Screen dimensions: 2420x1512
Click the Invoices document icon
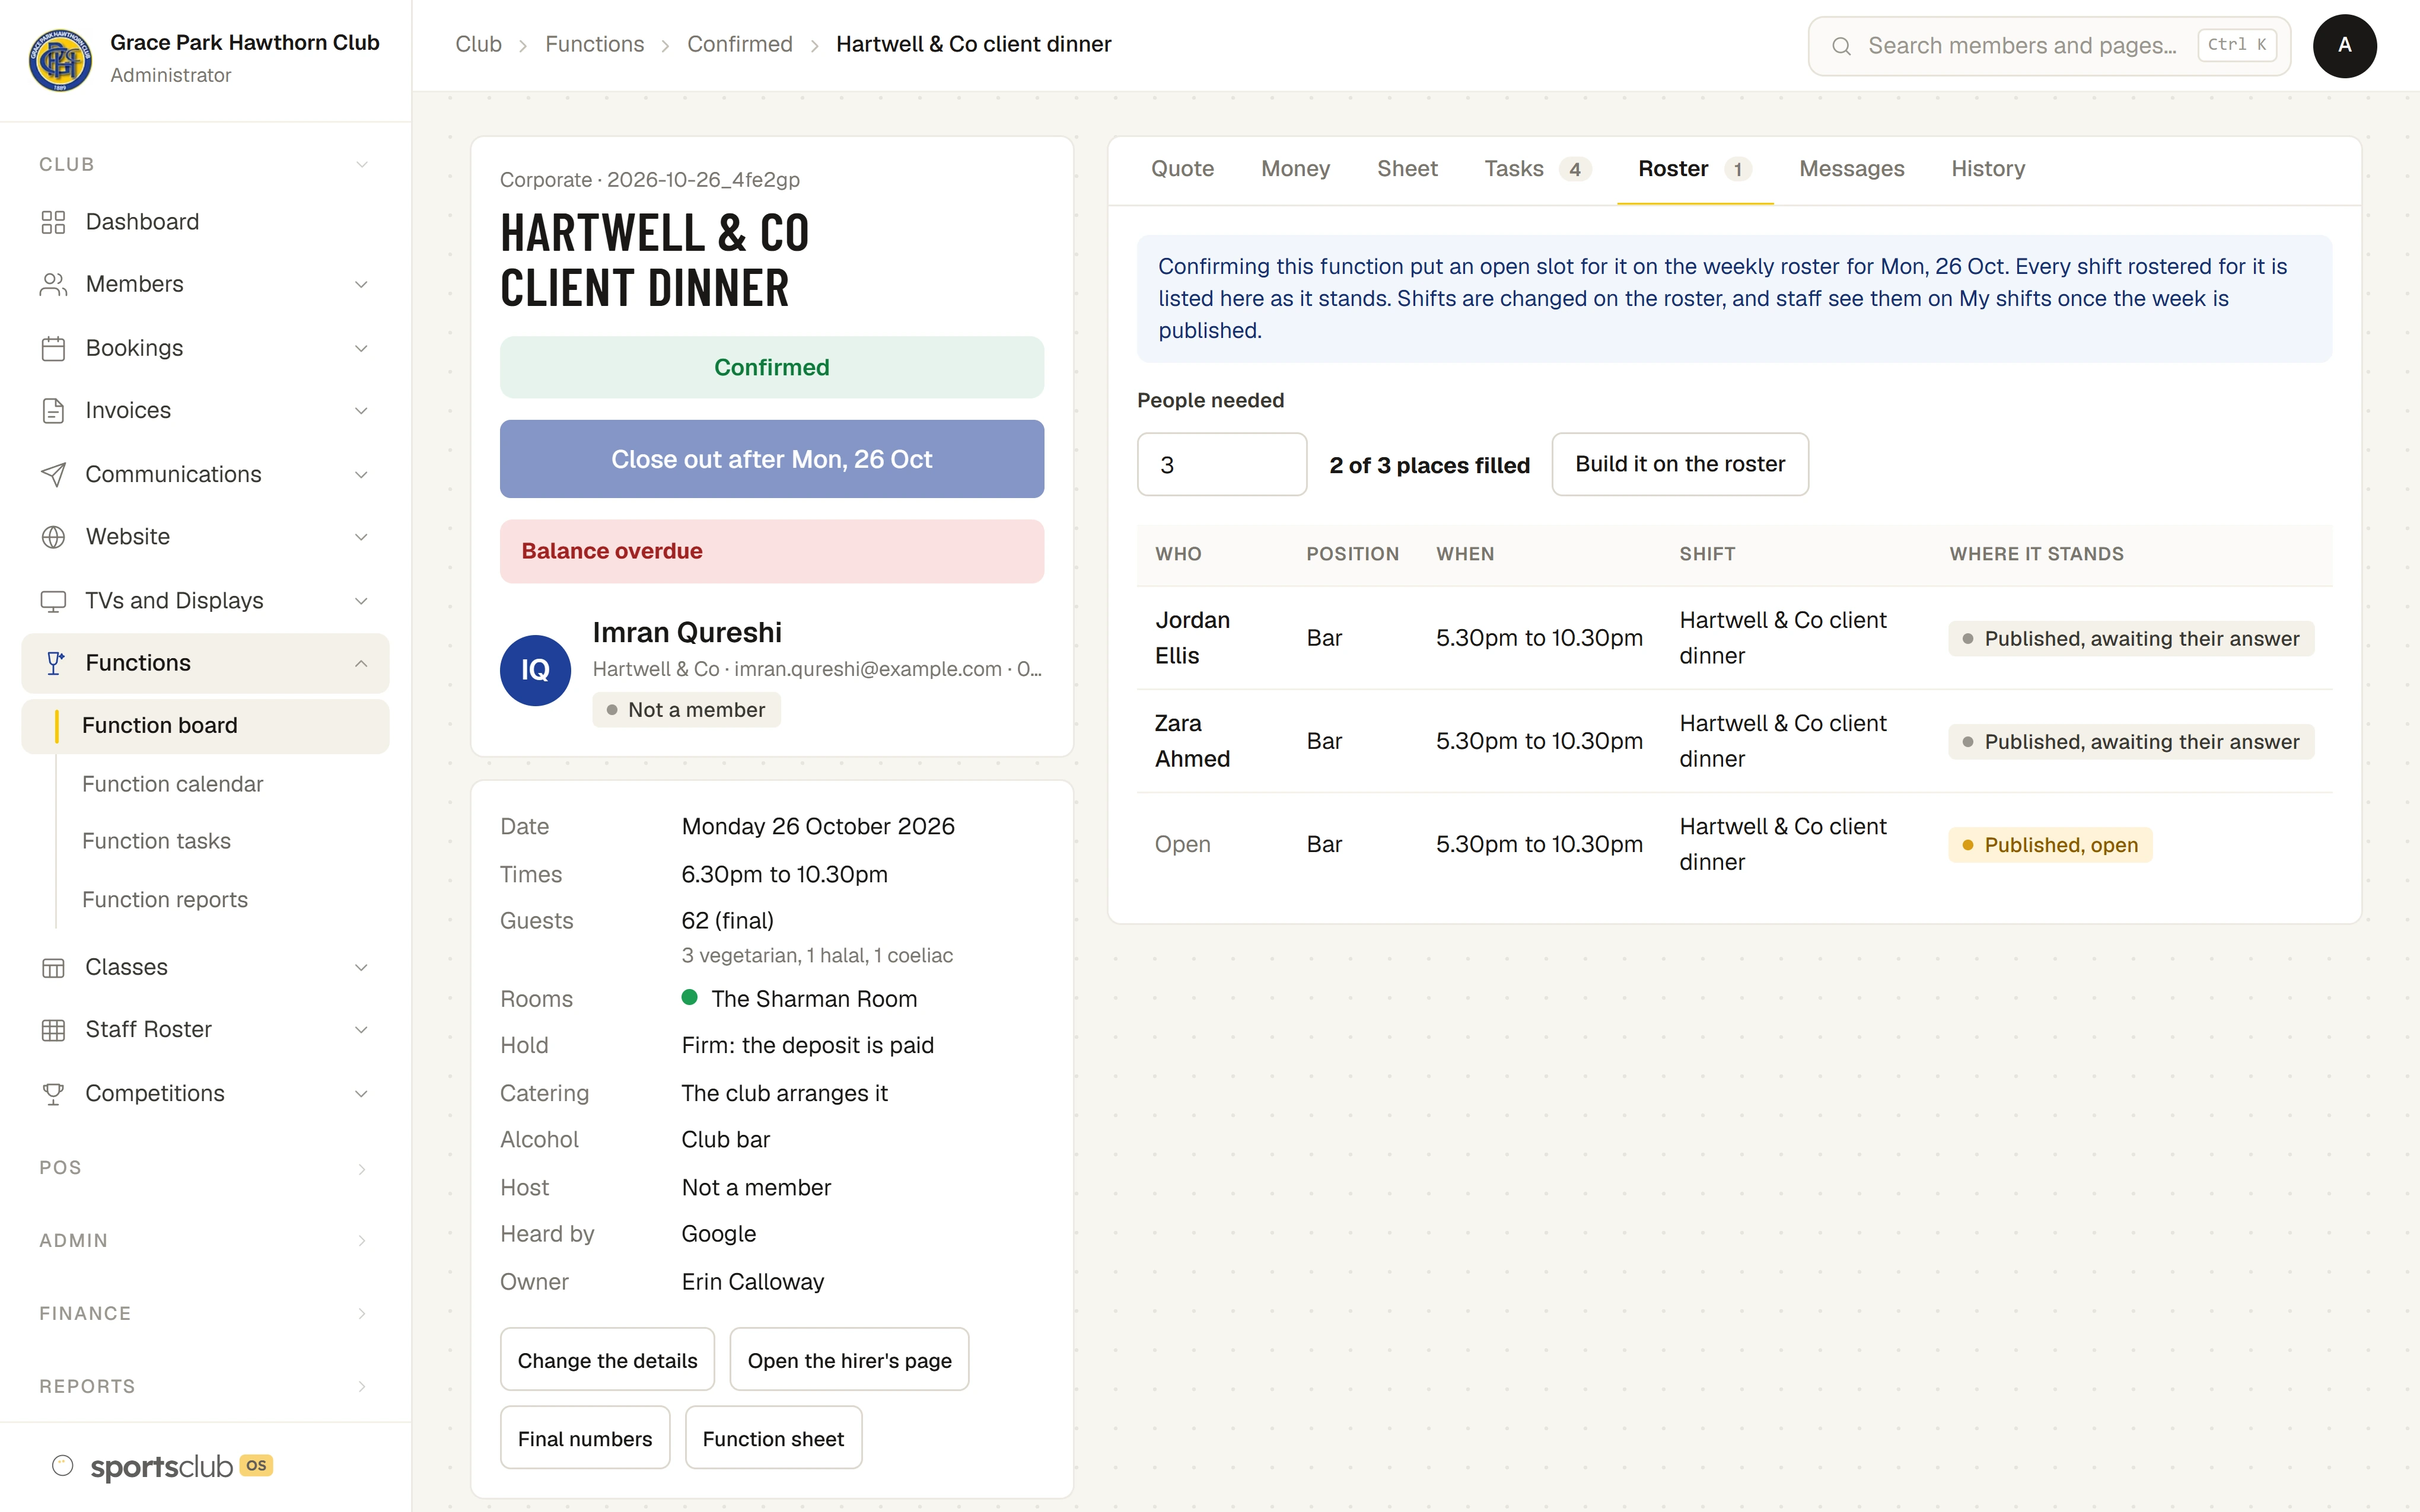[53, 410]
